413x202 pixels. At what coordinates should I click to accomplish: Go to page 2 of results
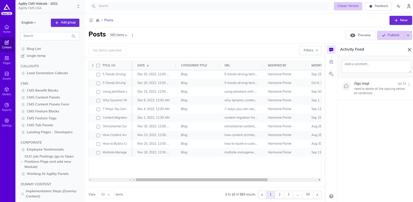[279, 195]
